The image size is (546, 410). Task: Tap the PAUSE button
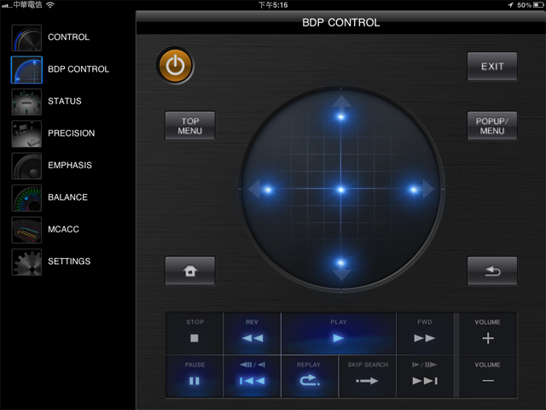[195, 376]
